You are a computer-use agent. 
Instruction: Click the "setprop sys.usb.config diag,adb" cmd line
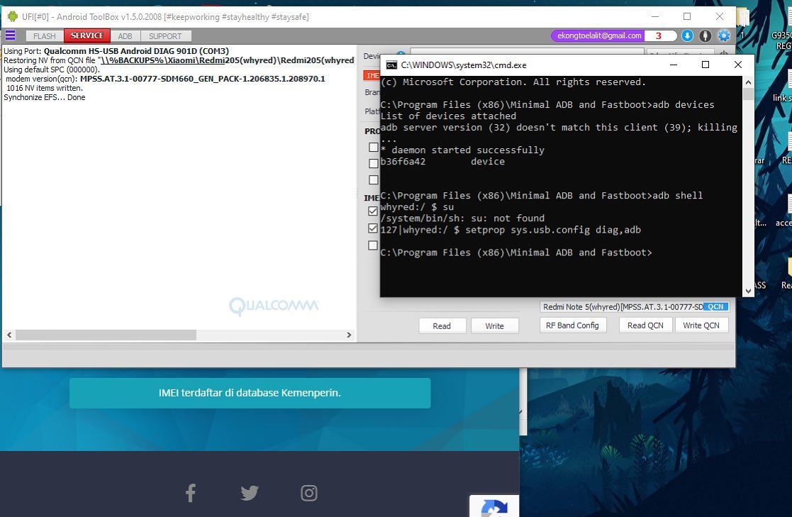tap(511, 230)
